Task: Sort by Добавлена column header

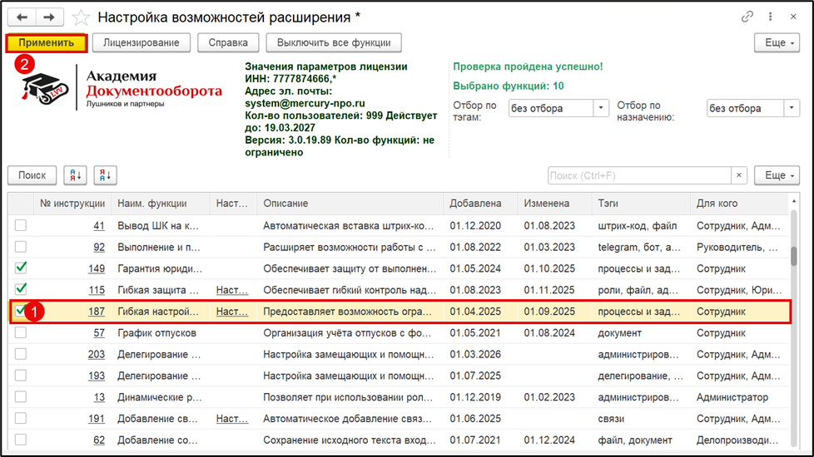Action: [x=480, y=203]
